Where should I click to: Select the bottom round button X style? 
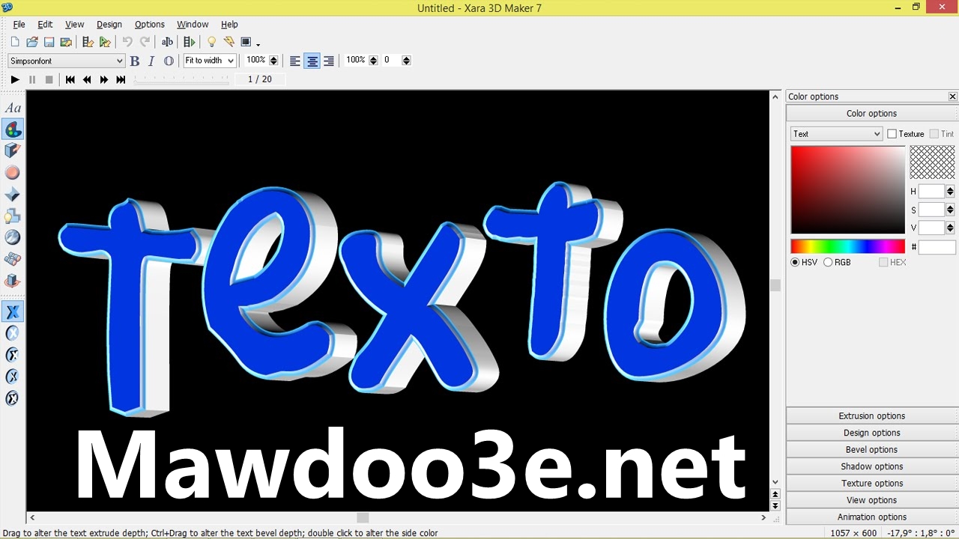tap(13, 398)
